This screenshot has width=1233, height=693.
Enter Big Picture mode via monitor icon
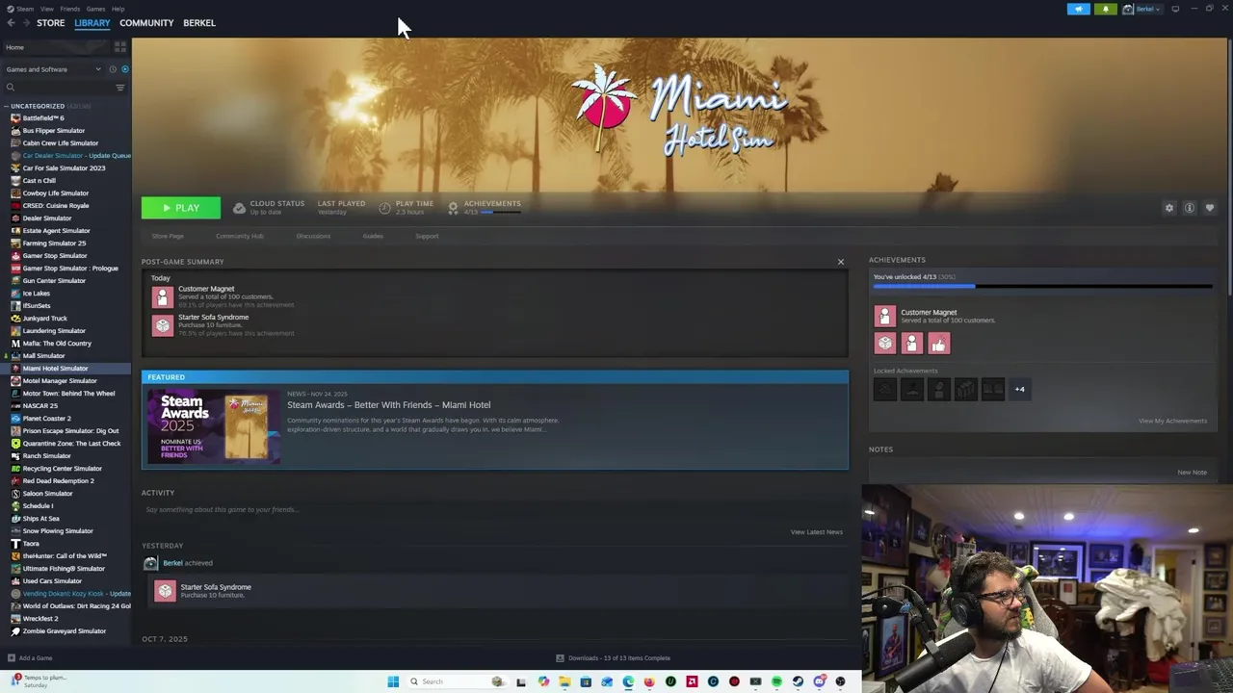[x=1175, y=9]
